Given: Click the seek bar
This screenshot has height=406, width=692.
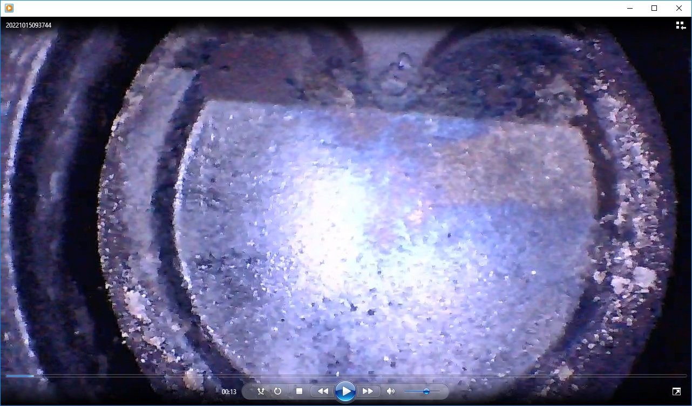Looking at the screenshot, I should pos(345,376).
